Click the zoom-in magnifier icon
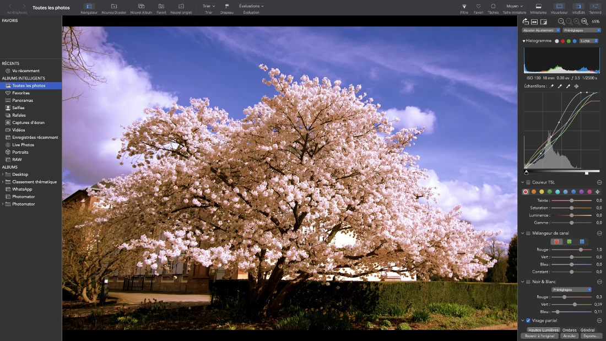This screenshot has width=606, height=341. (x=561, y=21)
